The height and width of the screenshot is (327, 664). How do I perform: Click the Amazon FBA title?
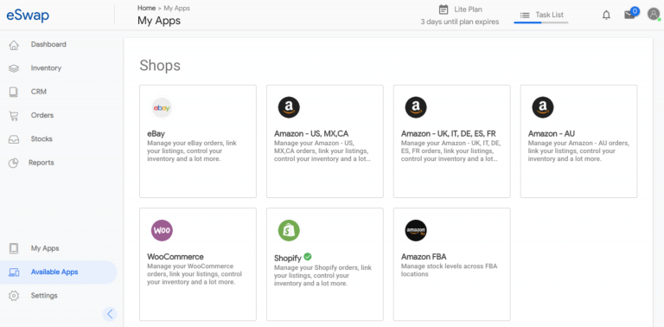point(424,257)
